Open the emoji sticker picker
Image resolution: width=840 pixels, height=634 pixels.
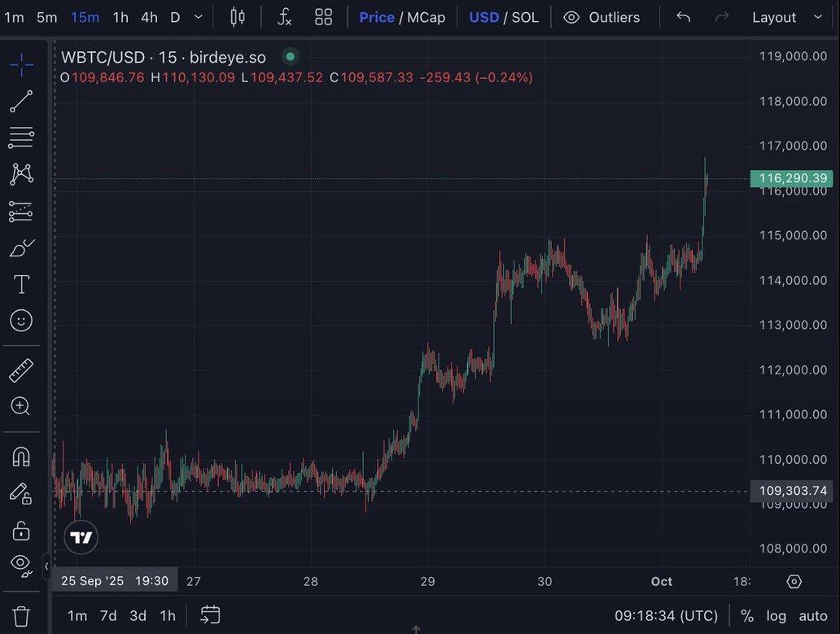click(x=21, y=321)
